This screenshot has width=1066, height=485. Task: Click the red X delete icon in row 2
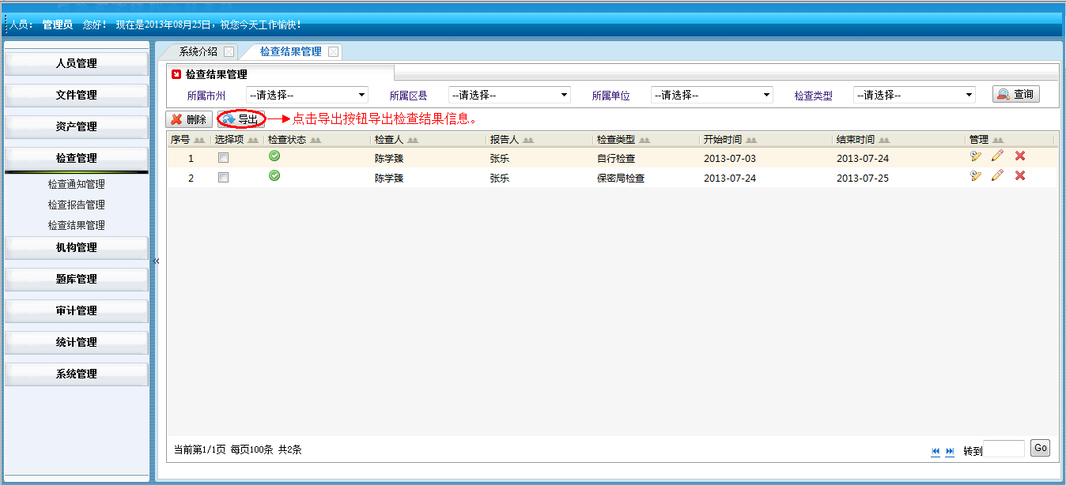click(1020, 175)
